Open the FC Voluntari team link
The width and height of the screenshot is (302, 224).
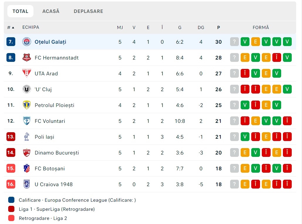(x=50, y=121)
